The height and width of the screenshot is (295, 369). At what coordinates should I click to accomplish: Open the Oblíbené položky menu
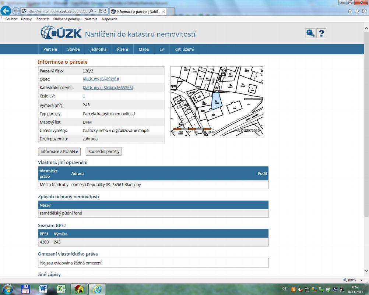[67, 19]
